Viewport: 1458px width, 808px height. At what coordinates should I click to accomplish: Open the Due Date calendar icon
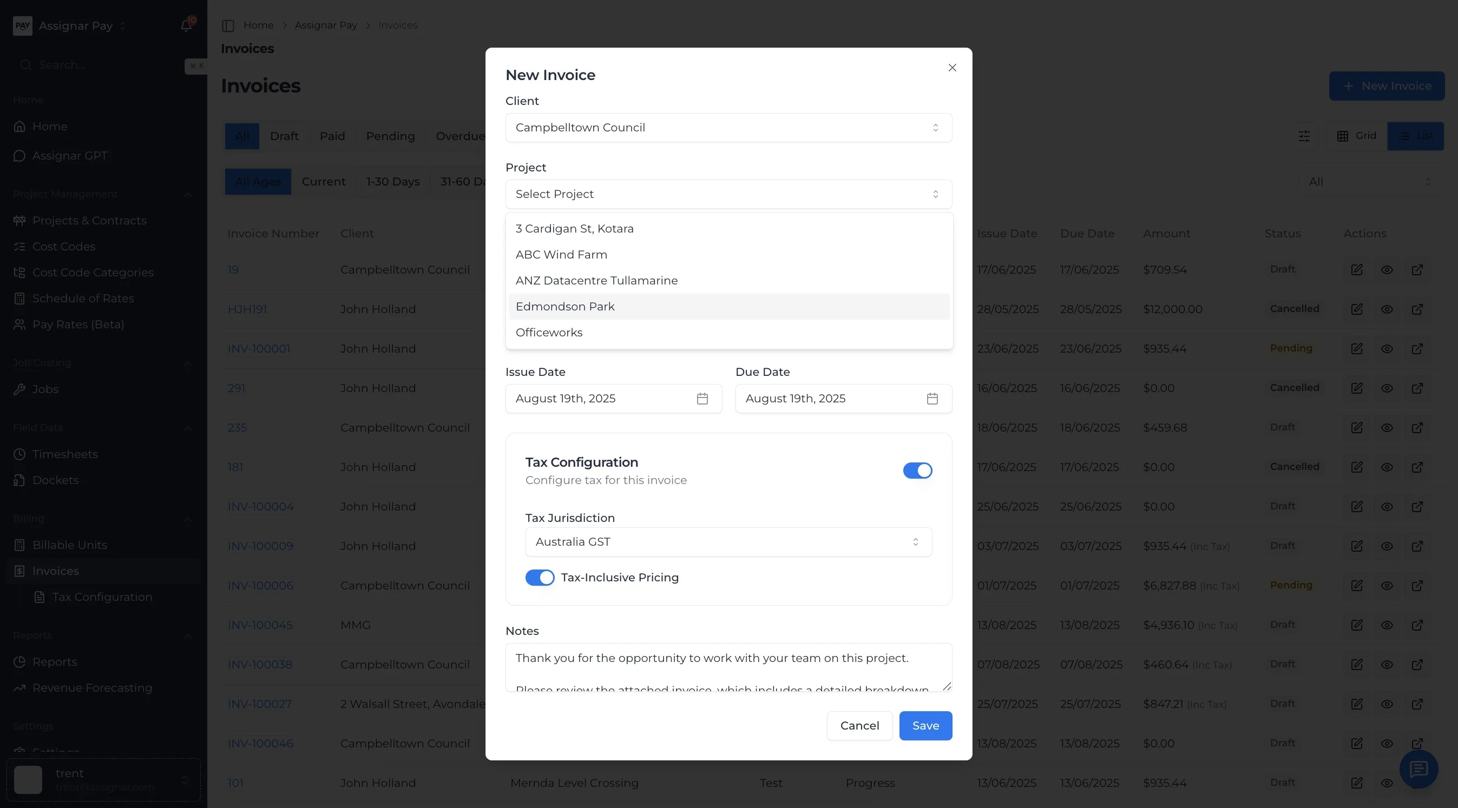[932, 399]
